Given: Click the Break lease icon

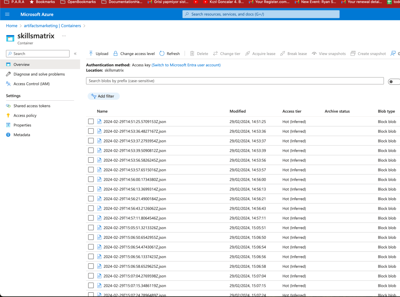Looking at the screenshot, I should (282, 53).
